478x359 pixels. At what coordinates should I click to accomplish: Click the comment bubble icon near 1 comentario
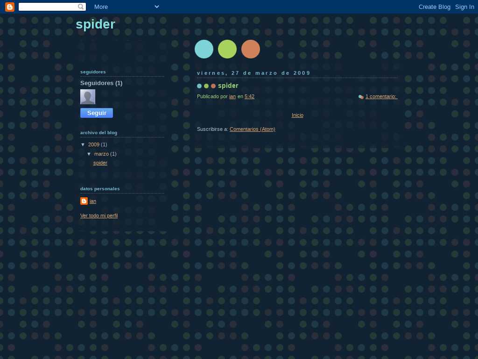point(361,97)
